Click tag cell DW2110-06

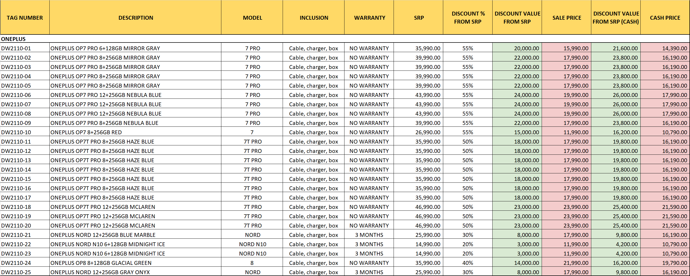tap(25, 95)
